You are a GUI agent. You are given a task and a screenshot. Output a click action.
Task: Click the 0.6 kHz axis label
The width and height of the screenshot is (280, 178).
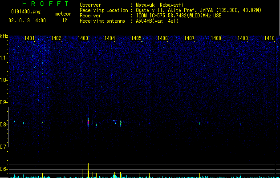point(4,169)
